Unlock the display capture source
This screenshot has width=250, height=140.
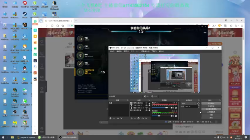[149, 110]
